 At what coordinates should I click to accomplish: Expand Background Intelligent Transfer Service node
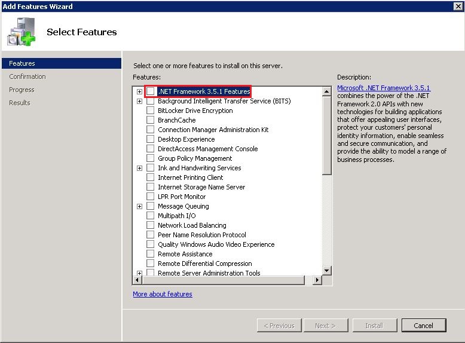point(139,102)
